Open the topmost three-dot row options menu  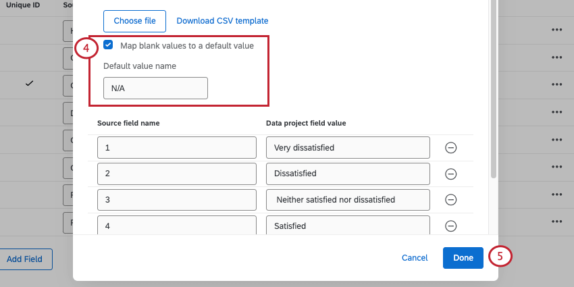coord(556,30)
